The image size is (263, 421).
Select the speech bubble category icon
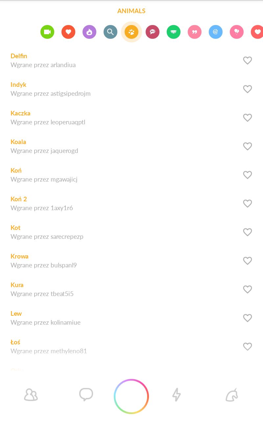[x=153, y=32]
